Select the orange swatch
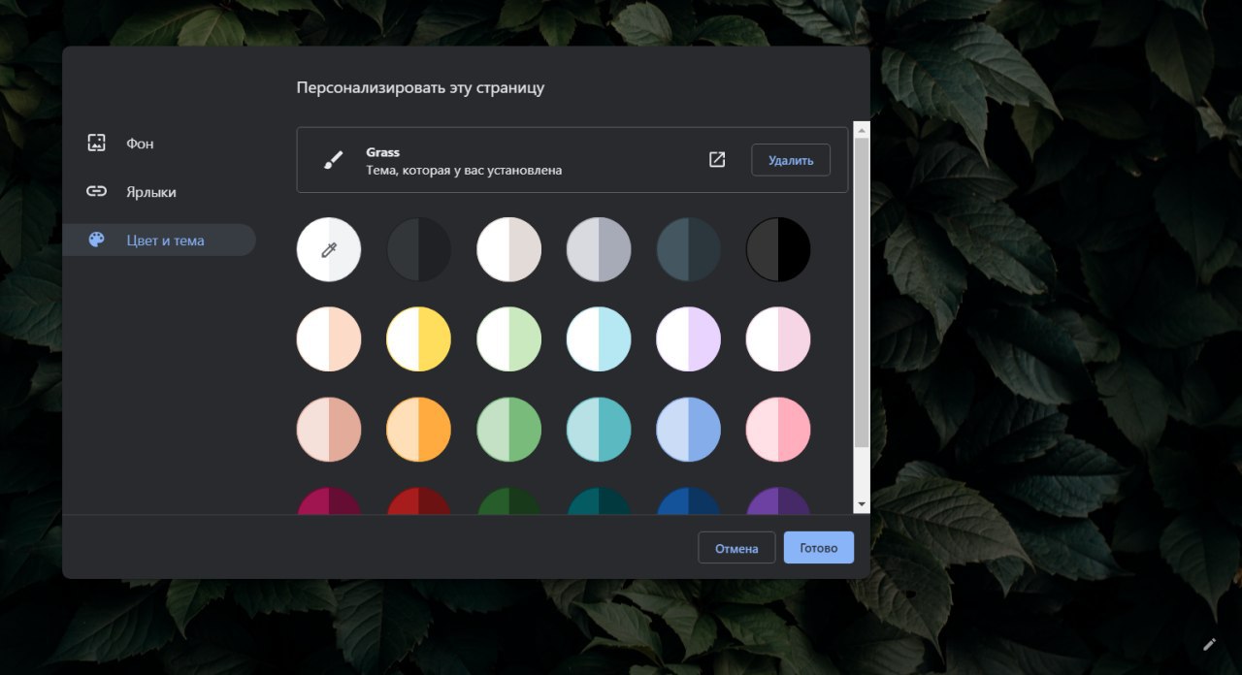Image resolution: width=1242 pixels, height=675 pixels. tap(419, 430)
